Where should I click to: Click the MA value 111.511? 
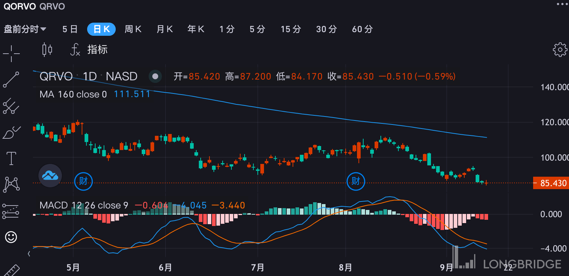tap(132, 95)
